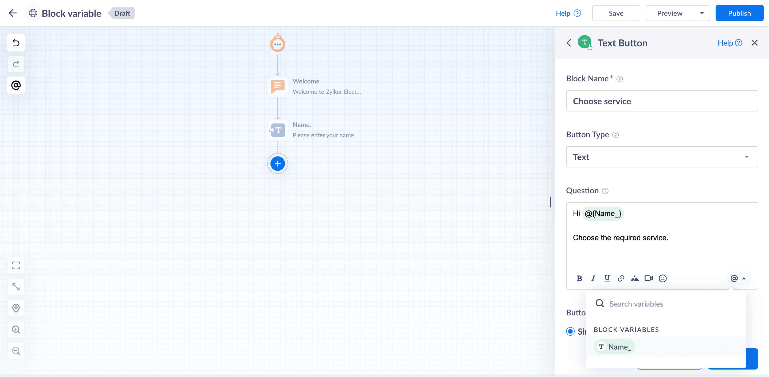Click the Publish button
Image resolution: width=769 pixels, height=377 pixels.
coord(739,13)
